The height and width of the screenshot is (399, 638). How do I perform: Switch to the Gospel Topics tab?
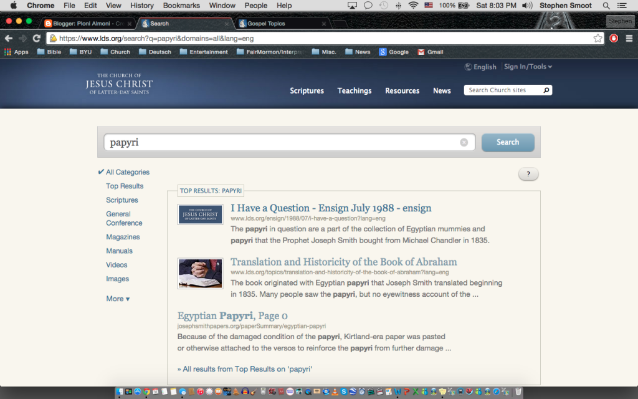(x=282, y=24)
